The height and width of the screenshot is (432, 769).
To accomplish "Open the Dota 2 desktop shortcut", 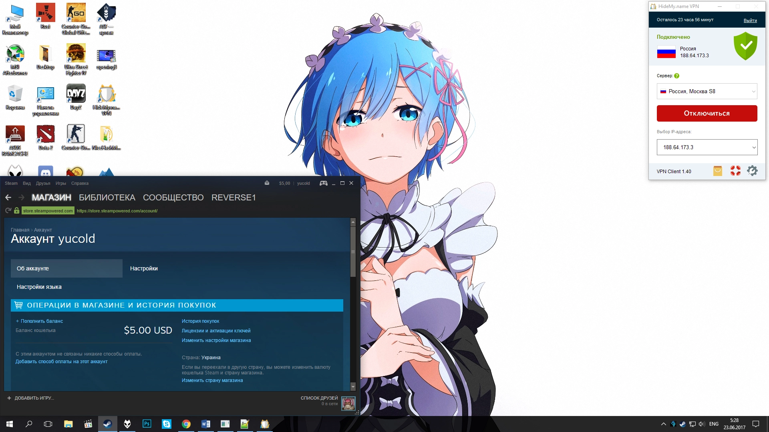I will point(45,137).
